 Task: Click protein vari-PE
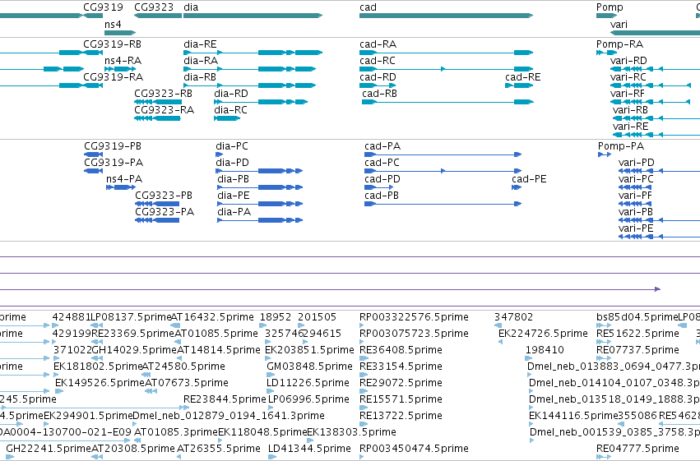[636, 228]
